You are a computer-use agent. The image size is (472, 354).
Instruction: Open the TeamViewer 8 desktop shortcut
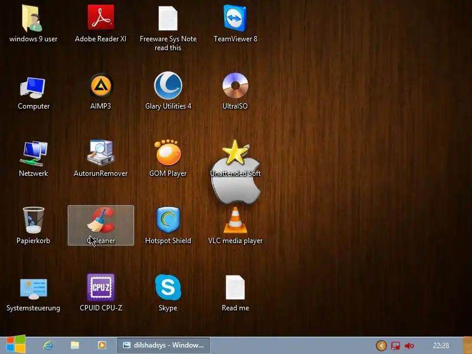click(x=235, y=18)
